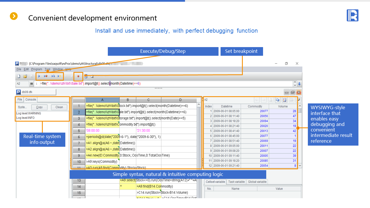This screenshot has width=370, height=208.
Task: Click the Execute (run) toolbar icon
Action: (39, 76)
